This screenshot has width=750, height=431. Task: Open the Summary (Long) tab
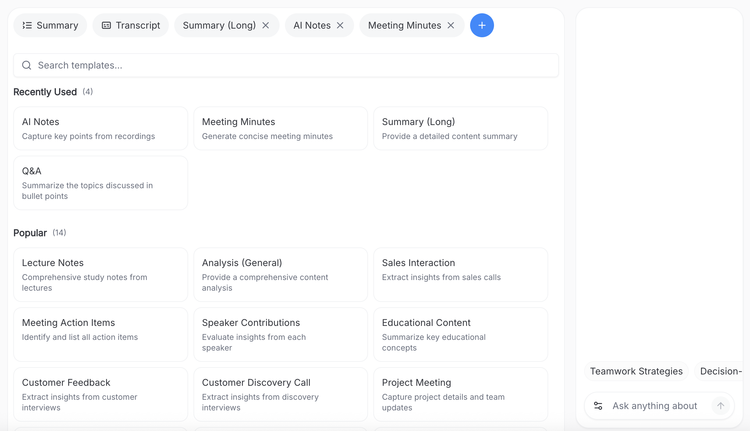coord(219,25)
